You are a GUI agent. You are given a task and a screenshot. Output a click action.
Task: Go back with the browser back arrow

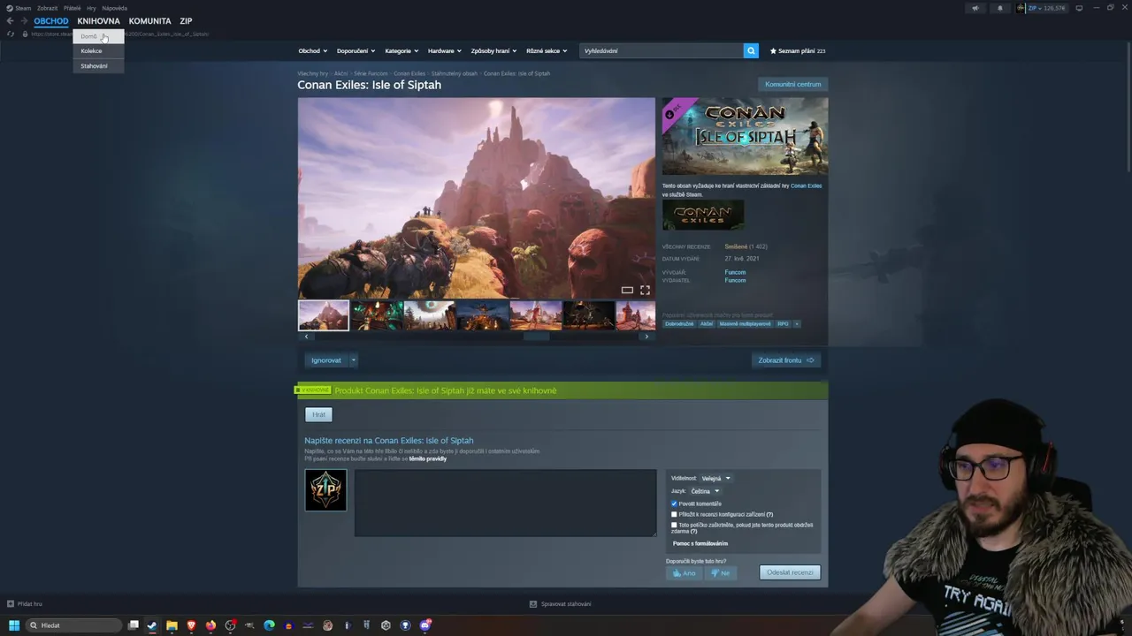(x=10, y=21)
